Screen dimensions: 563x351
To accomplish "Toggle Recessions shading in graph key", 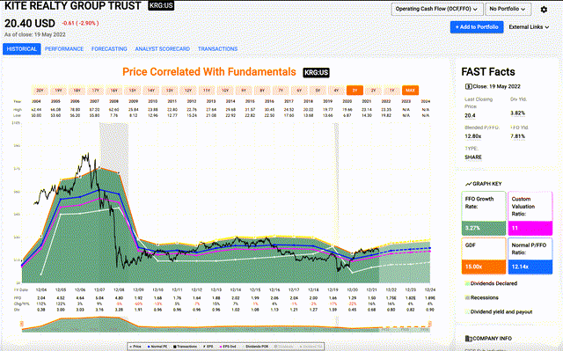I will (x=481, y=297).
